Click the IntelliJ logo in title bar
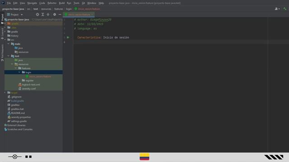289x162 pixels. [3, 3]
